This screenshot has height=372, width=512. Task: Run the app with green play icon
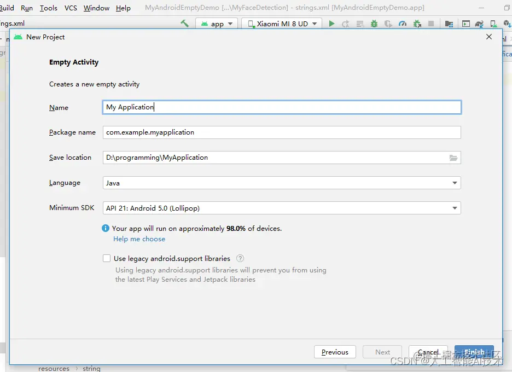(331, 24)
